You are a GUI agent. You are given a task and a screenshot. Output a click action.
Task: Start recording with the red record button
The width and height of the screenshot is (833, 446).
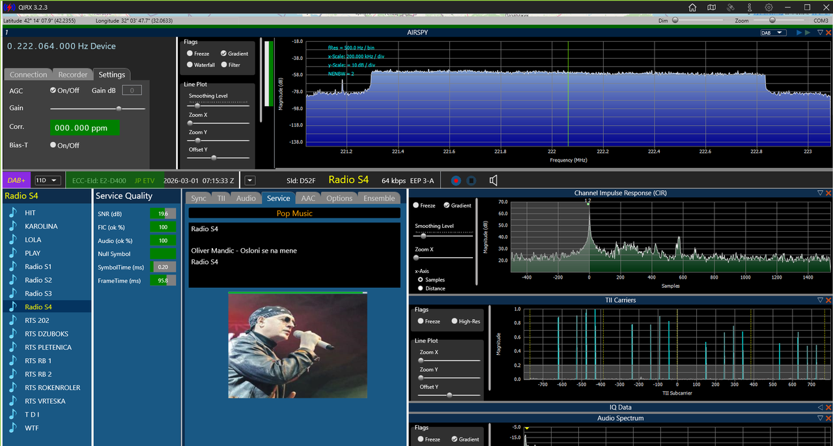tap(456, 180)
